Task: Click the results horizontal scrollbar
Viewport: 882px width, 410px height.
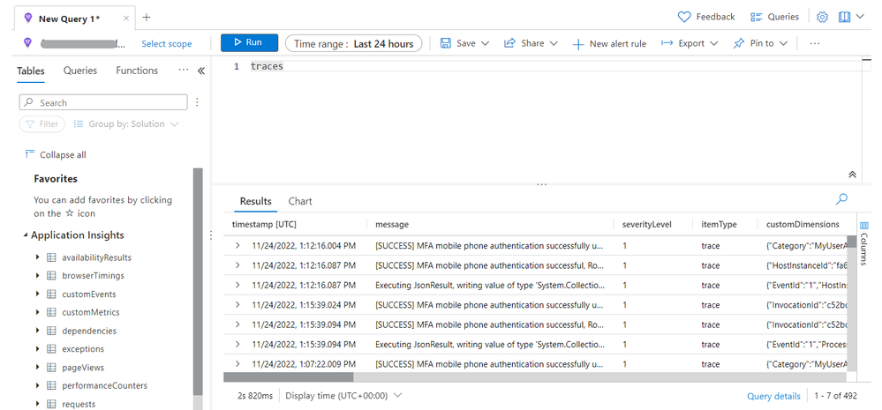Action: coord(289,376)
